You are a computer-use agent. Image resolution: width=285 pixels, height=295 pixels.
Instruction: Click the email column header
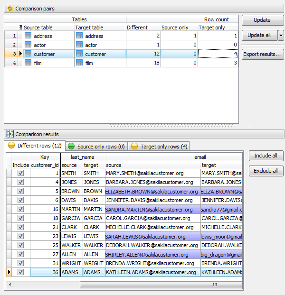point(199,157)
